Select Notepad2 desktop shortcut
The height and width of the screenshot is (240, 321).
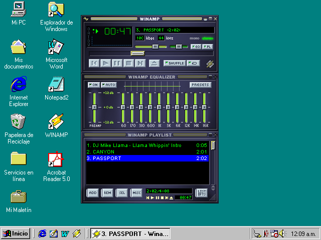[56, 88]
